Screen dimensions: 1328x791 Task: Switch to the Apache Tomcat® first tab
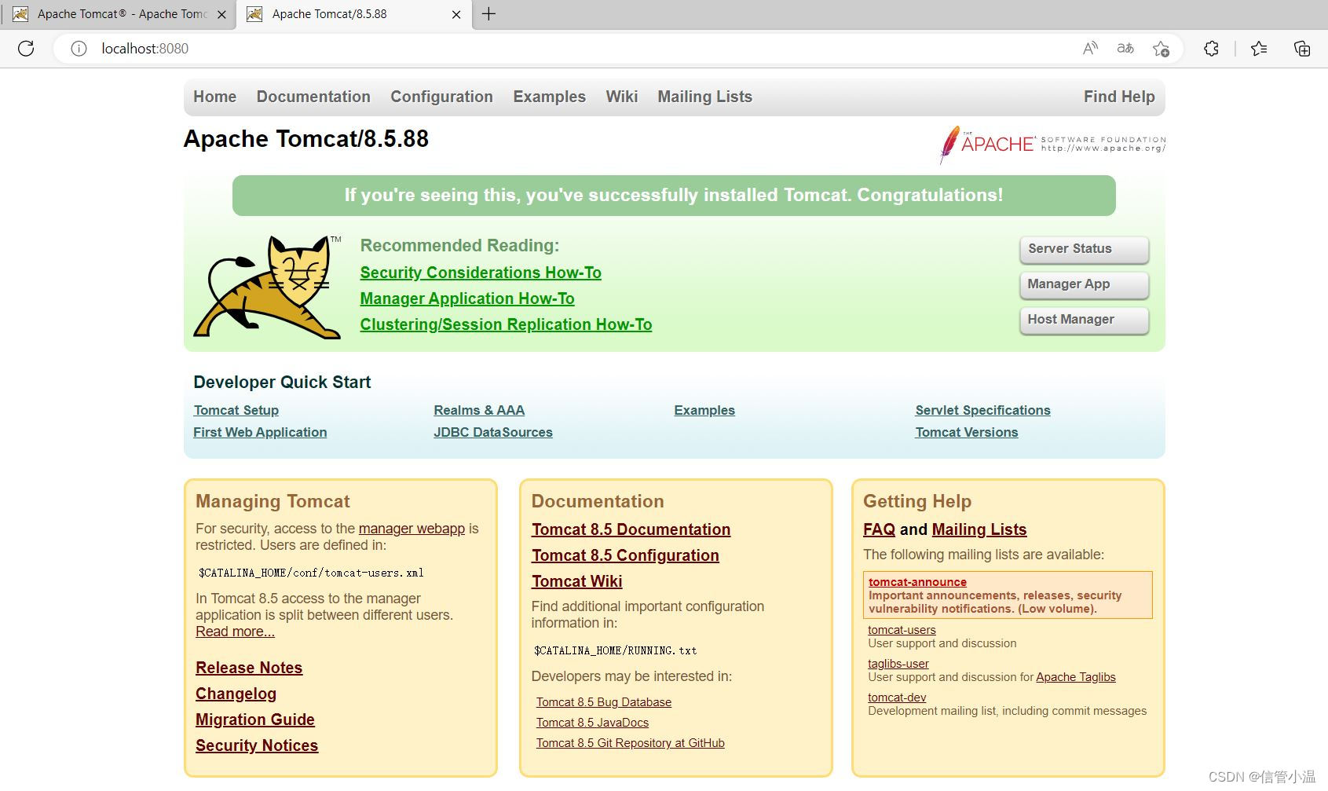click(118, 14)
